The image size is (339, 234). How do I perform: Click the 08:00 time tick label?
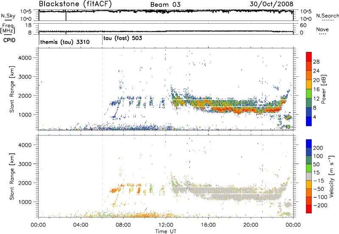(123, 225)
